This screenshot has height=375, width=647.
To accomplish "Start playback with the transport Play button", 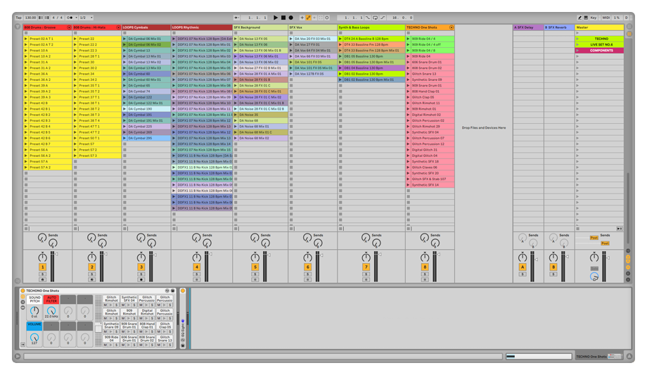I will (x=276, y=18).
